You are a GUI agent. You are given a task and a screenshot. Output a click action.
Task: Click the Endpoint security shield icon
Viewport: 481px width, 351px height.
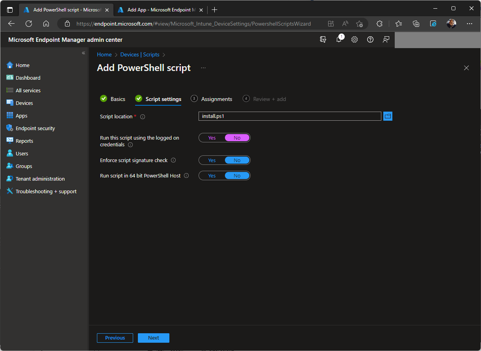tap(10, 128)
